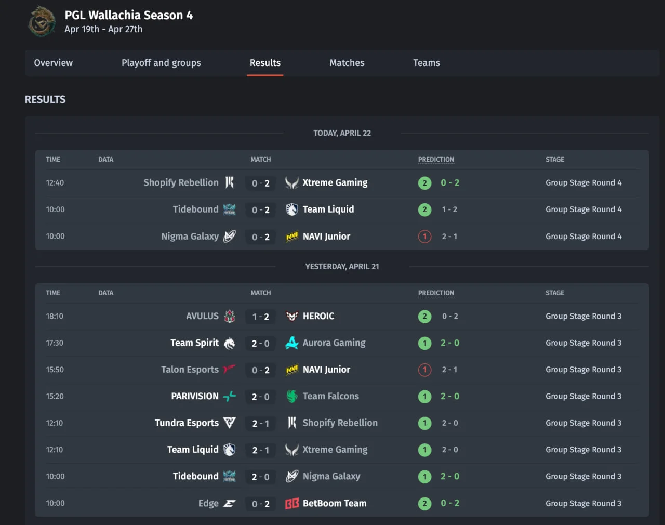
Task: Click the Prediction header in today's table
Action: pos(436,160)
